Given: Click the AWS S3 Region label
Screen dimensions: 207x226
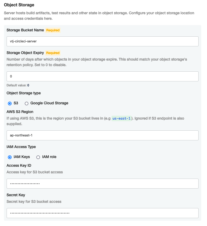Looking at the screenshot, I should click(20, 112).
